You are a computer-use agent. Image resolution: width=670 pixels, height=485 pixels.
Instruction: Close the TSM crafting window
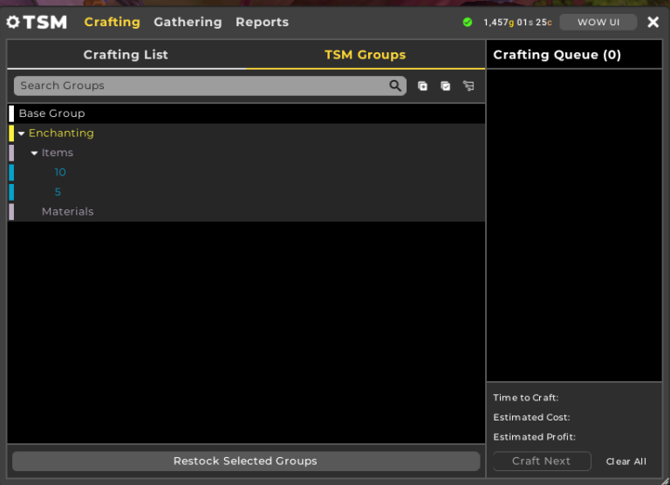click(653, 22)
